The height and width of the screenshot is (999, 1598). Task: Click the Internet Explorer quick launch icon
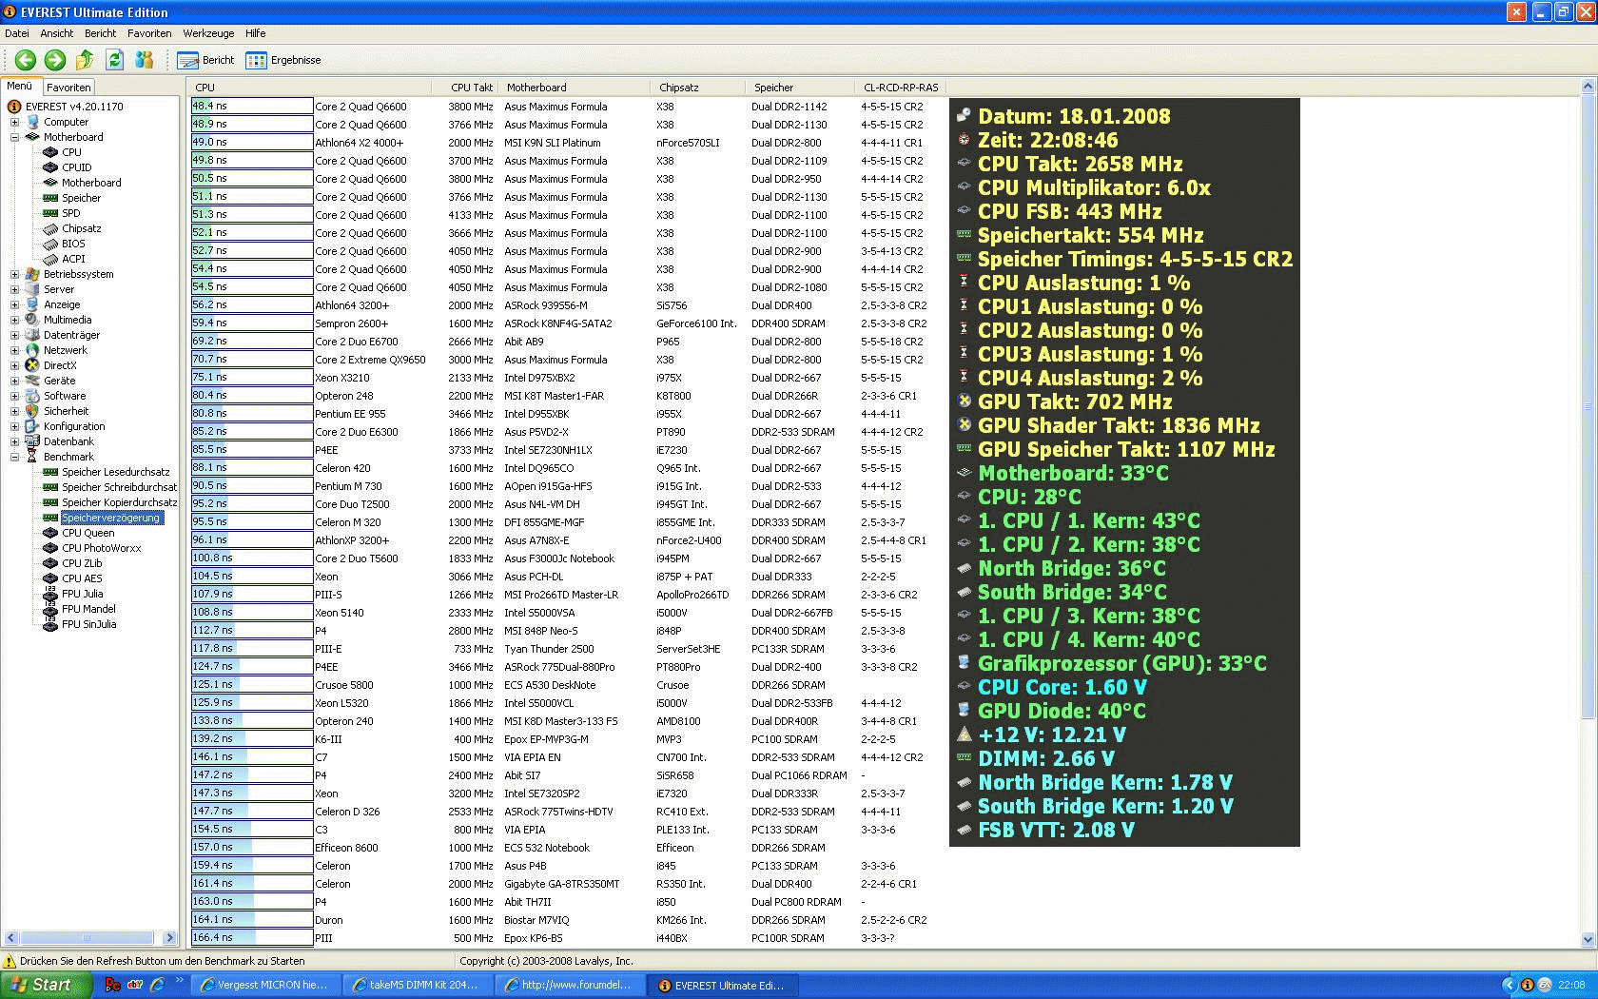tap(158, 985)
